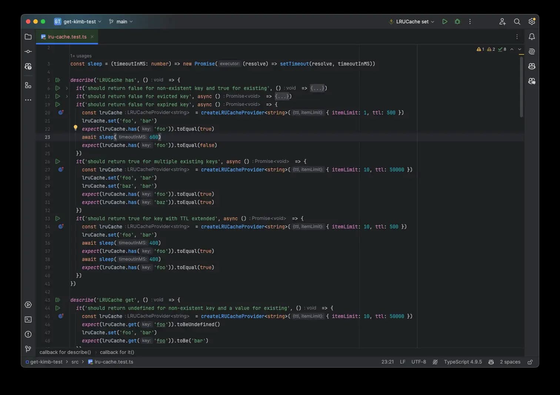Open the get-kimb-test project dropdown

(78, 21)
